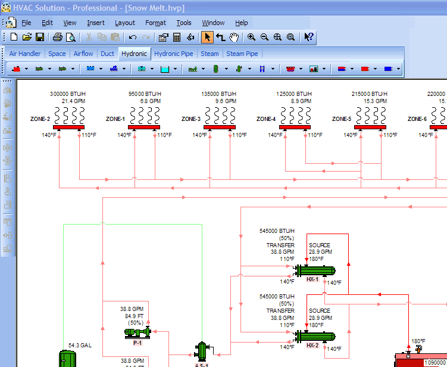Select the teal open tank component icon

pyautogui.click(x=165, y=69)
